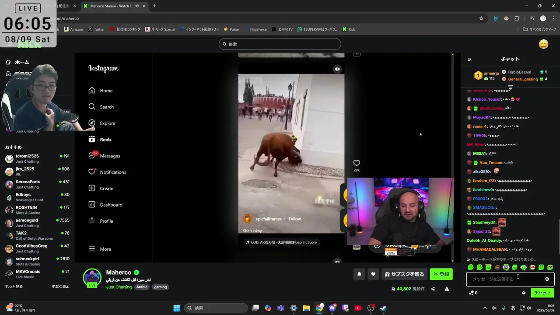Open the Kick home icon in sidebar
The height and width of the screenshot is (315, 560).
(x=8, y=62)
